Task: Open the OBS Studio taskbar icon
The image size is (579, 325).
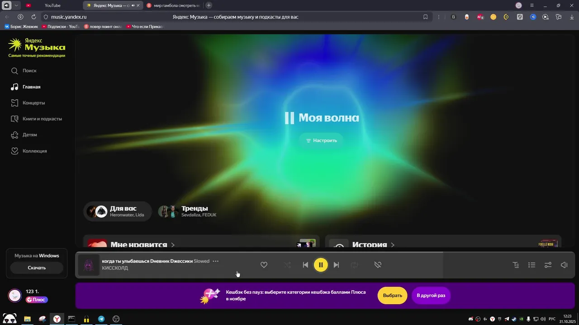Action: point(116,319)
